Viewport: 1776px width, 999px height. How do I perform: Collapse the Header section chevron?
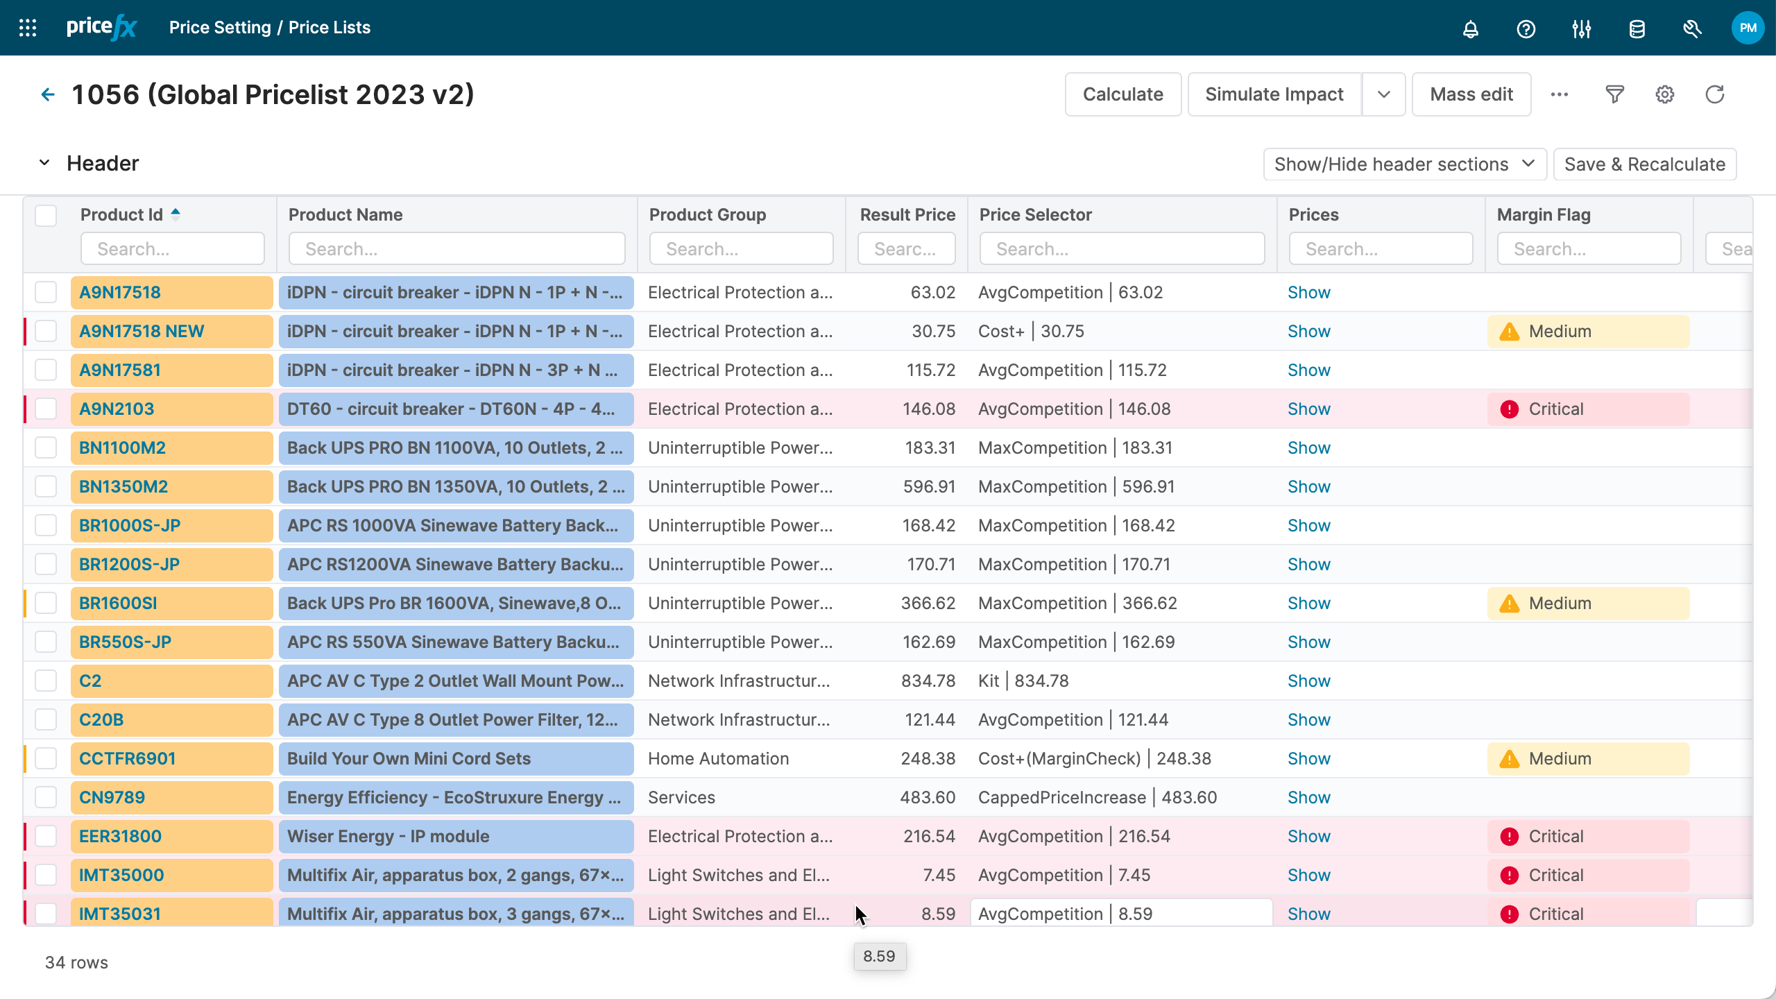44,163
